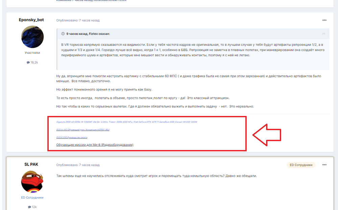This screenshot has height=210, width=338.
Task: Click the 12k post count under SL PAK
Action: click(x=32, y=207)
